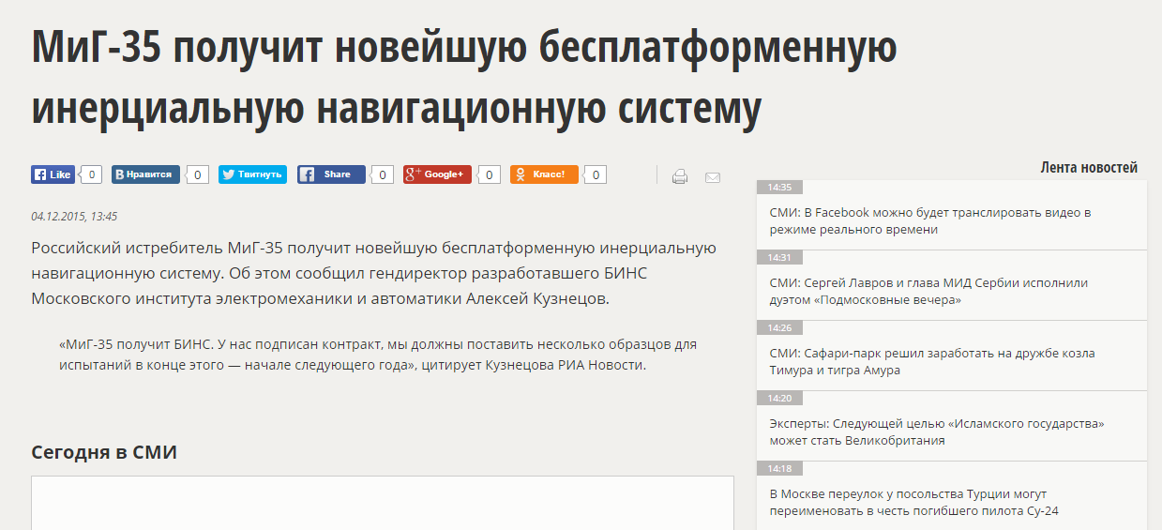Click the lead paragraph starting Российский истребитель МиГ-35
Screen dimensions: 1162x530
pos(374,274)
